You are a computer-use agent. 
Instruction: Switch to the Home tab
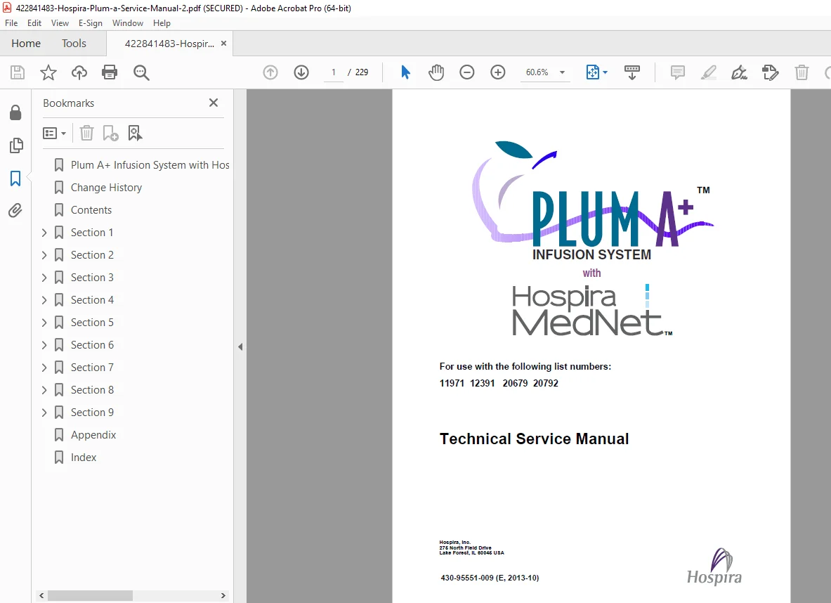click(x=26, y=44)
